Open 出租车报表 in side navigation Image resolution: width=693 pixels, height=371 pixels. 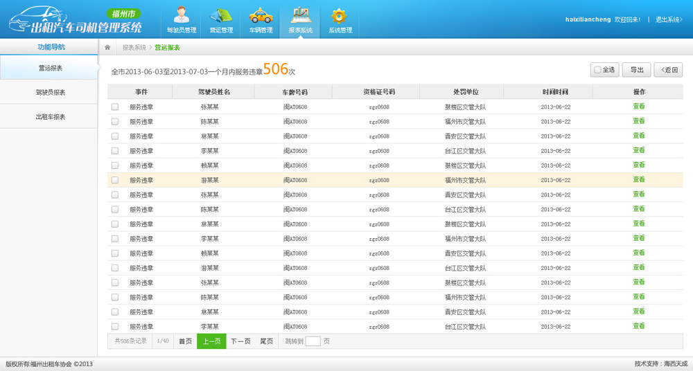coord(50,117)
